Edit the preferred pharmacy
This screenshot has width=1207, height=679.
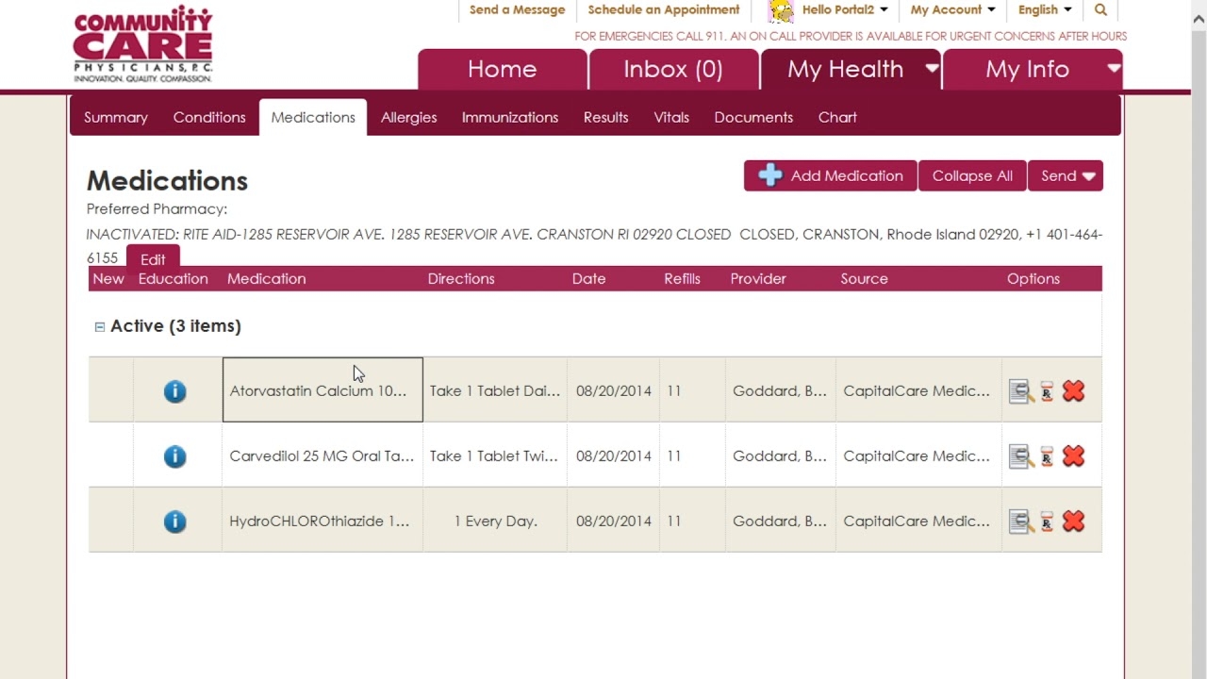click(153, 259)
